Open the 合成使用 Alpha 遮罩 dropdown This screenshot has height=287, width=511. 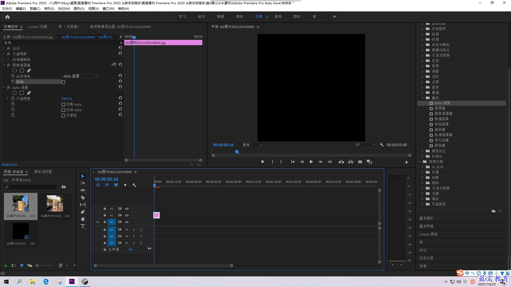coord(80,76)
